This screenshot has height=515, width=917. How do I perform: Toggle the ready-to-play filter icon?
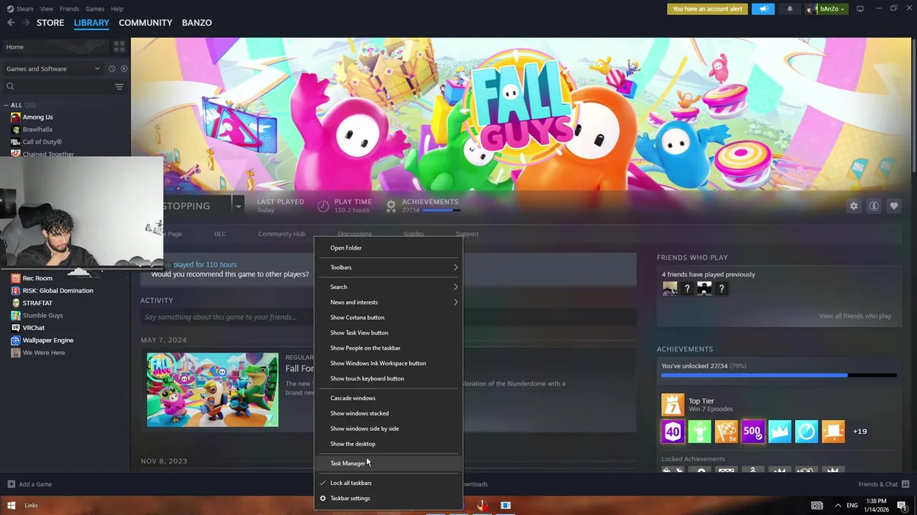[x=124, y=69]
